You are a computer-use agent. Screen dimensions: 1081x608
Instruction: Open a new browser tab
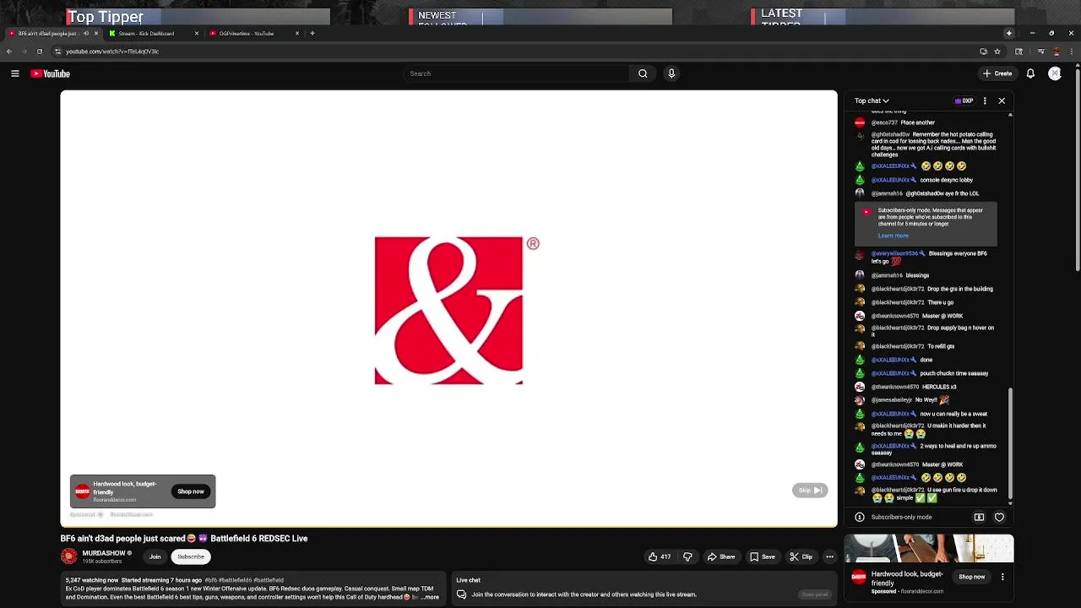pyautogui.click(x=312, y=33)
